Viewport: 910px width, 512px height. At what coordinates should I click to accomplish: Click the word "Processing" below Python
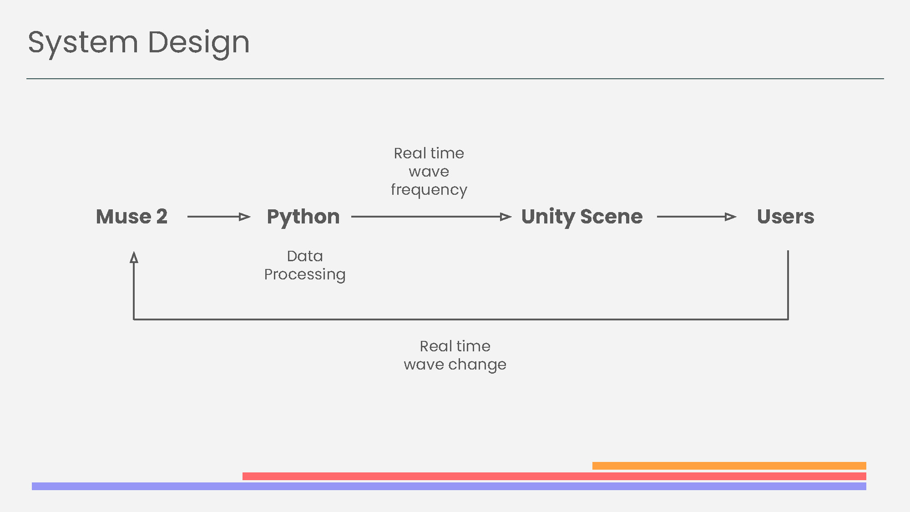(x=305, y=274)
